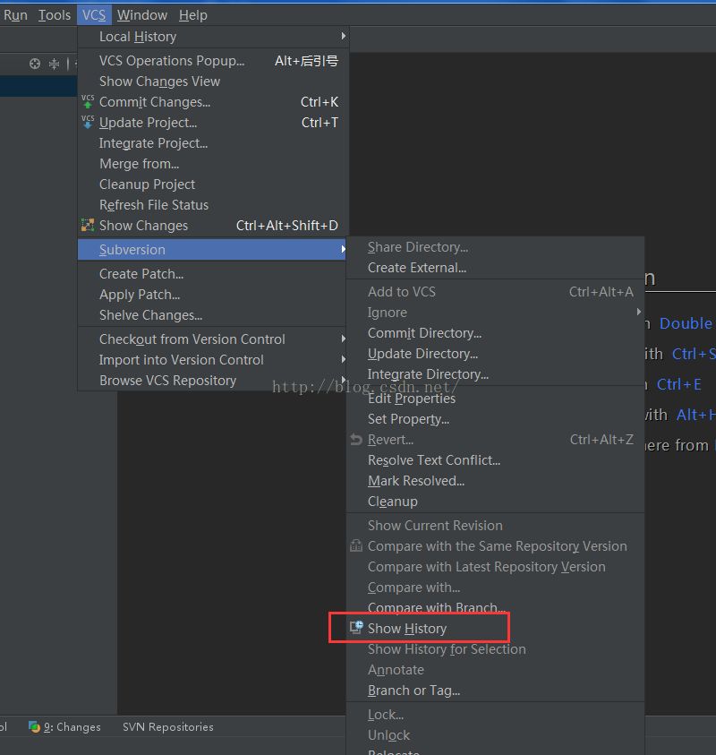Select Edit Properties

pyautogui.click(x=495, y=399)
